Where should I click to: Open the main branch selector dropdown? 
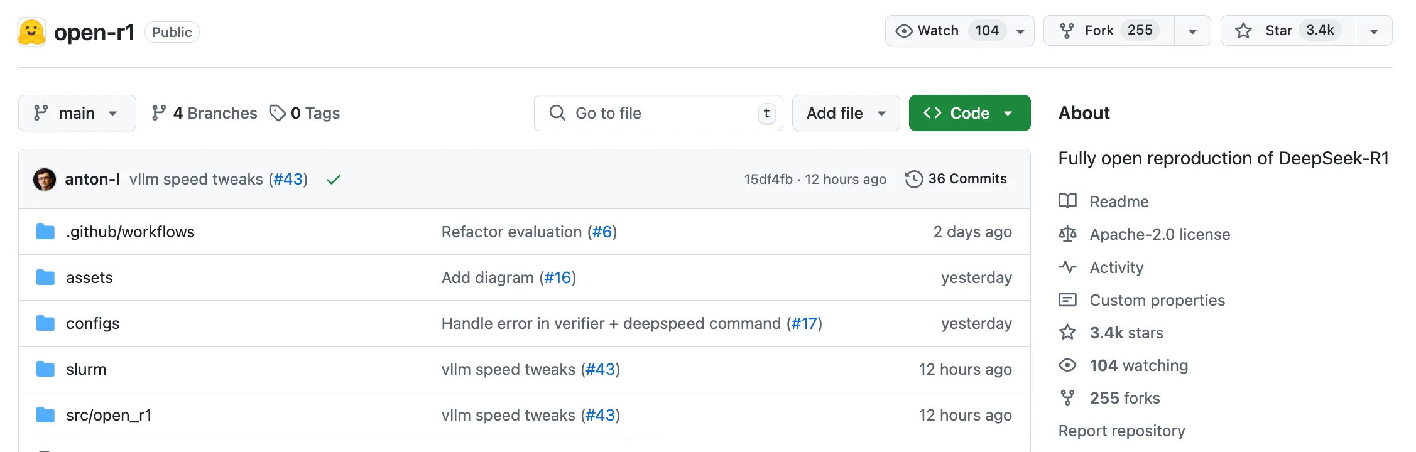(77, 113)
